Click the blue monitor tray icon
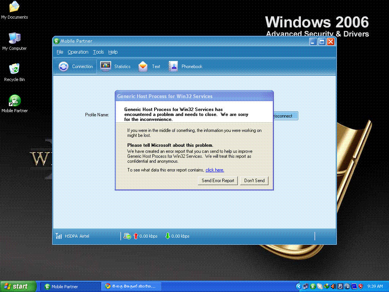 tap(354, 286)
